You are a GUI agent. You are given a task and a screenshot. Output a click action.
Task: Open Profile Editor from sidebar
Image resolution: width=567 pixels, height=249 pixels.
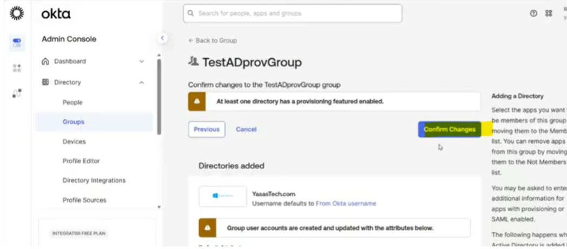coord(81,161)
